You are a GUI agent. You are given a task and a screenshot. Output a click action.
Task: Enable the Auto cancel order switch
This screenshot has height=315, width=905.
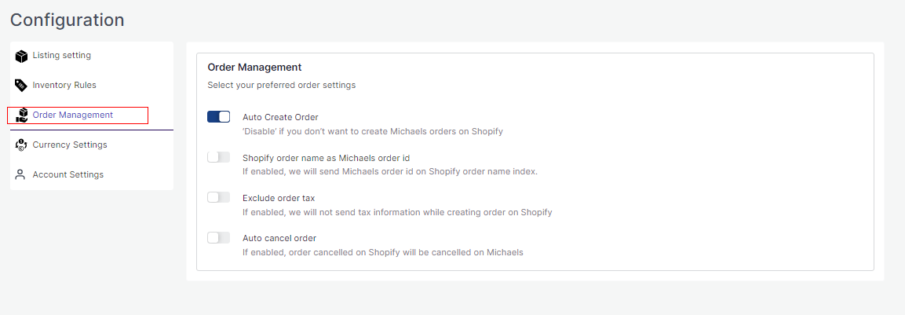coord(218,237)
